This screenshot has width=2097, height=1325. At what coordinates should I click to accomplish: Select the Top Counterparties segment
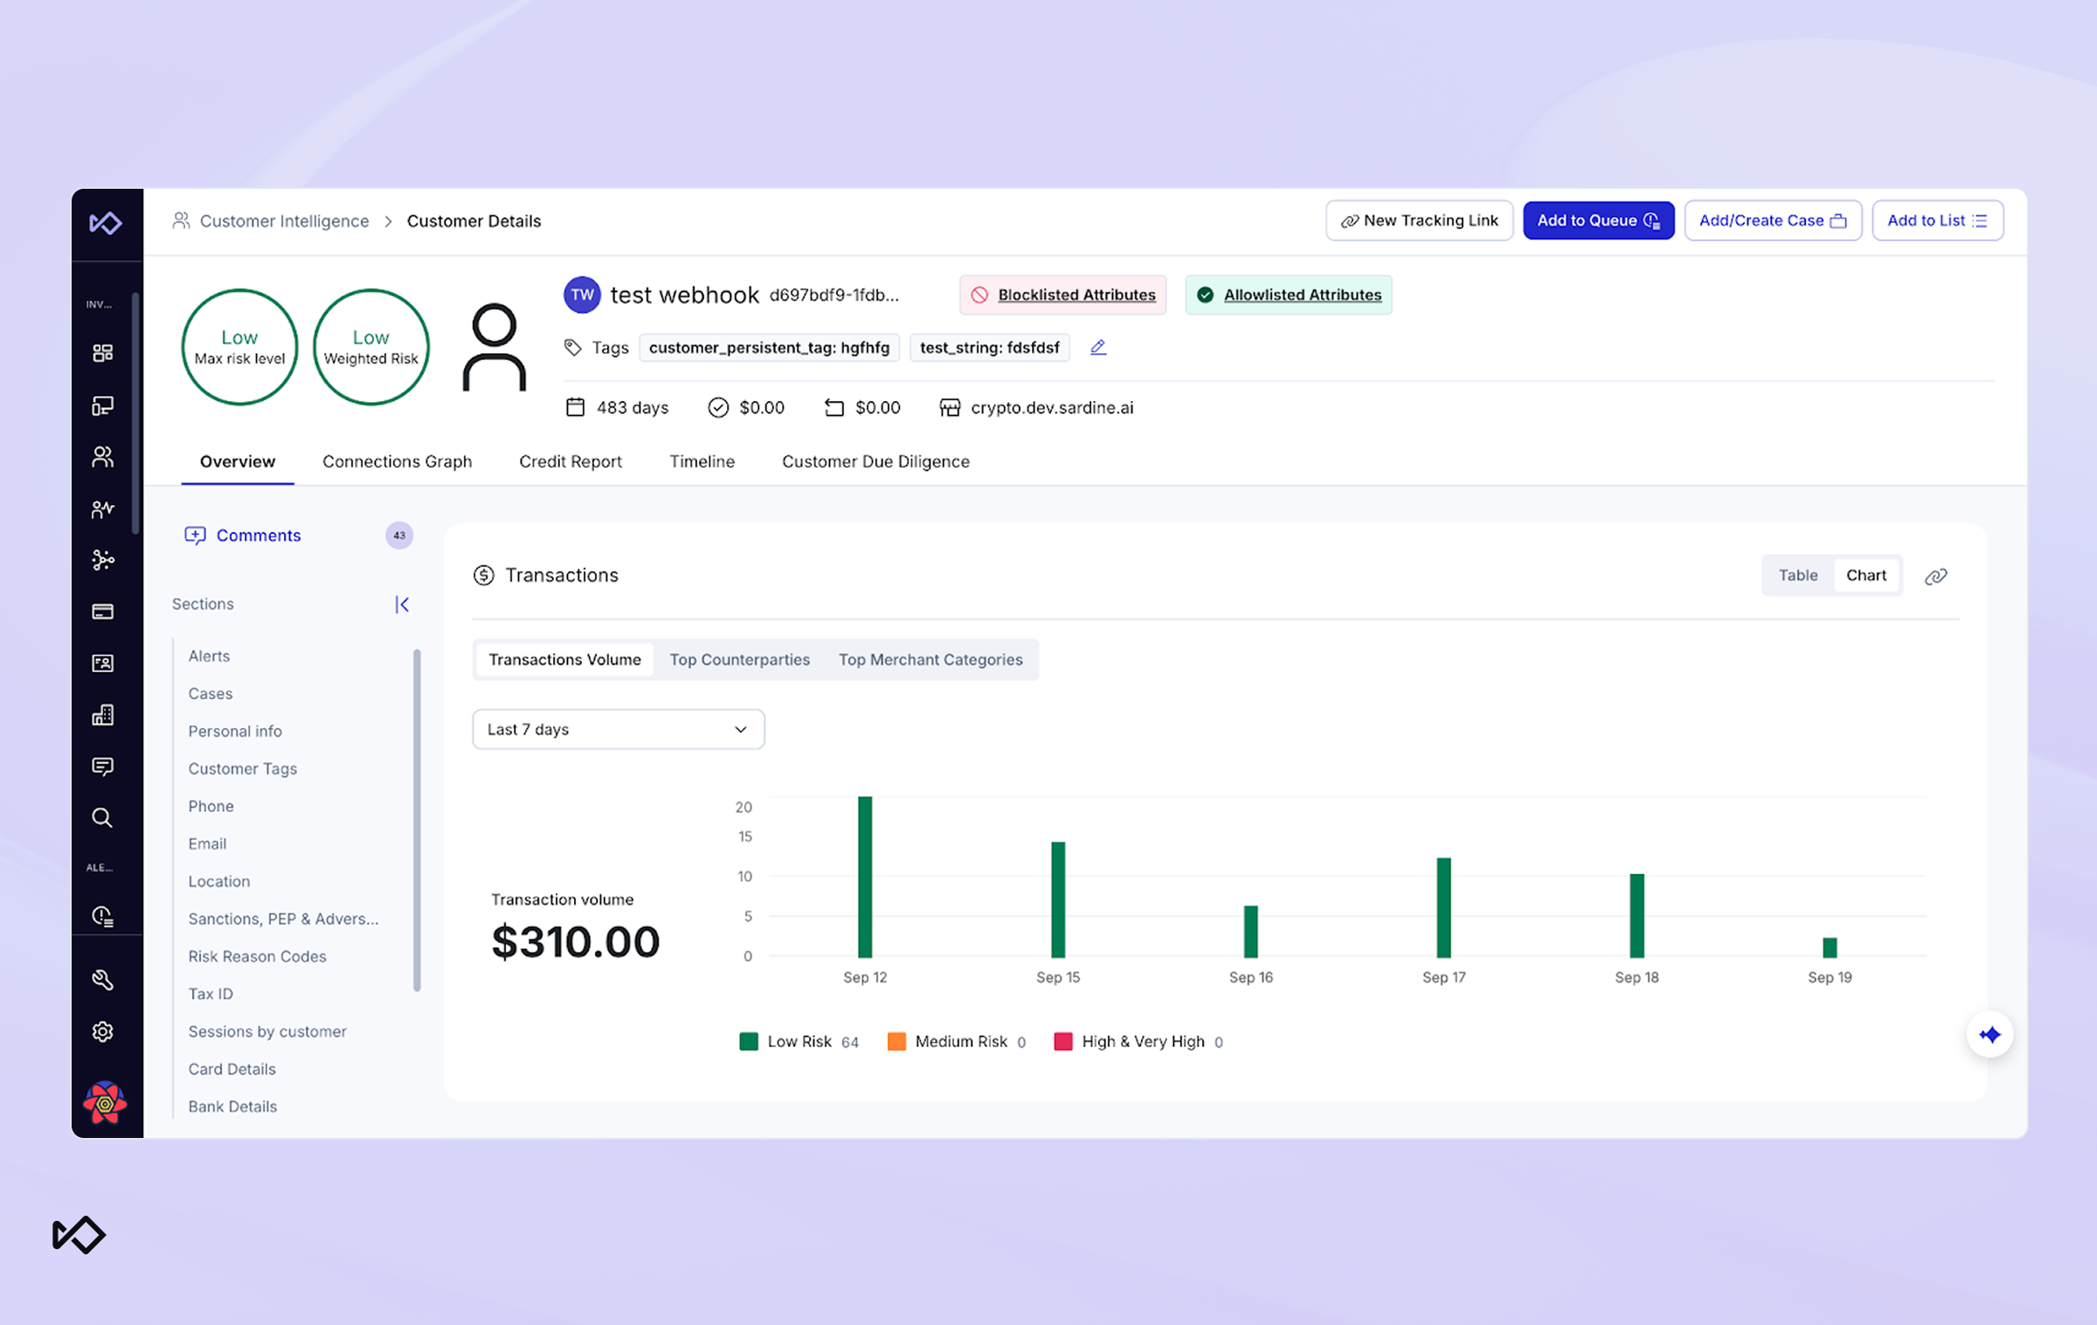pos(739,660)
